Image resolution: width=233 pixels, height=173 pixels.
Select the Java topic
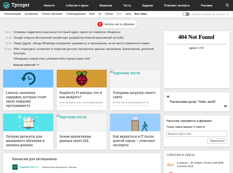pyautogui.click(x=128, y=14)
